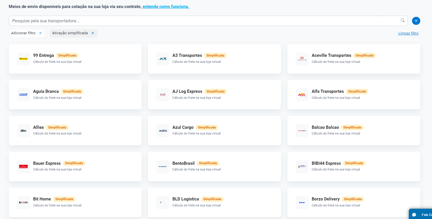Select the Bauer Express logo icon
The image size is (432, 219).
click(x=23, y=166)
